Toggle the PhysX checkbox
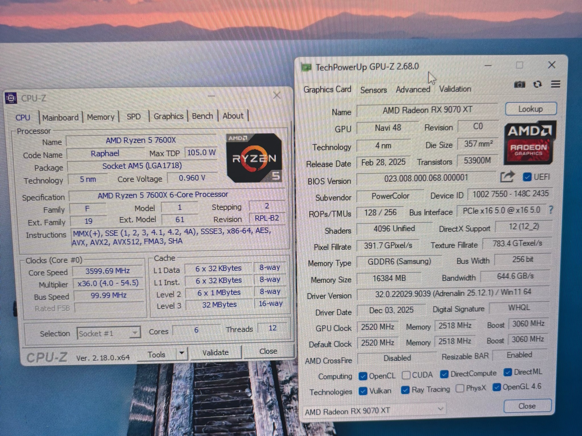 coord(460,388)
